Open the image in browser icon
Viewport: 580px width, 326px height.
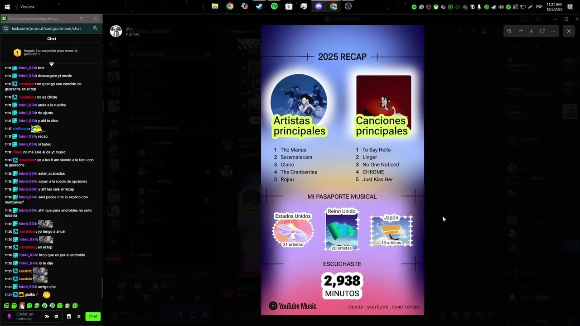coord(542,31)
